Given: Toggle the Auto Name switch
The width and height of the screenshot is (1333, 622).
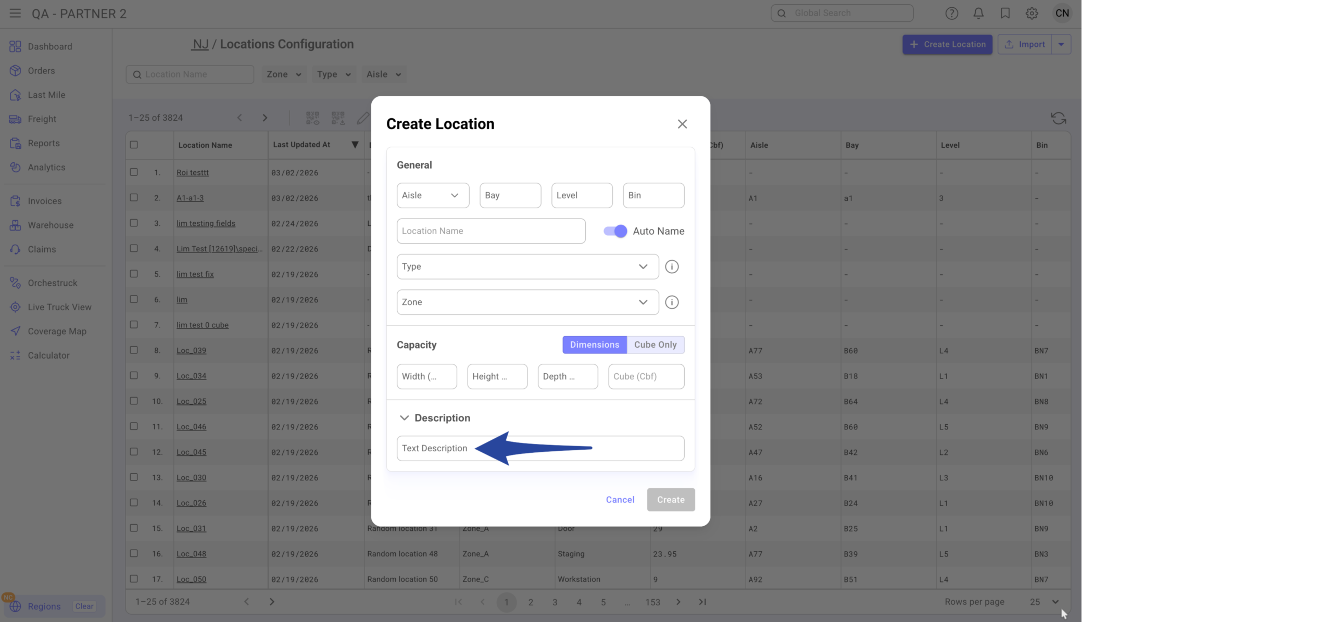Looking at the screenshot, I should click(615, 231).
